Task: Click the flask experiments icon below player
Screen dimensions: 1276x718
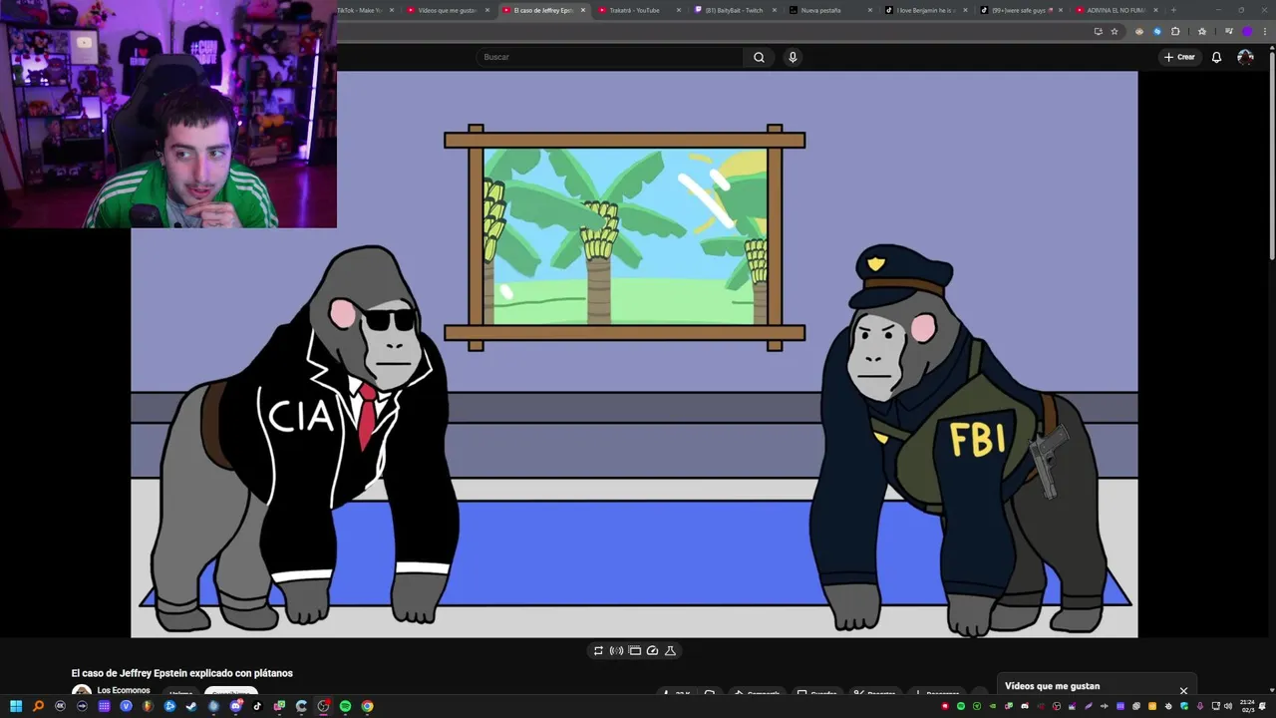Action: (x=670, y=650)
